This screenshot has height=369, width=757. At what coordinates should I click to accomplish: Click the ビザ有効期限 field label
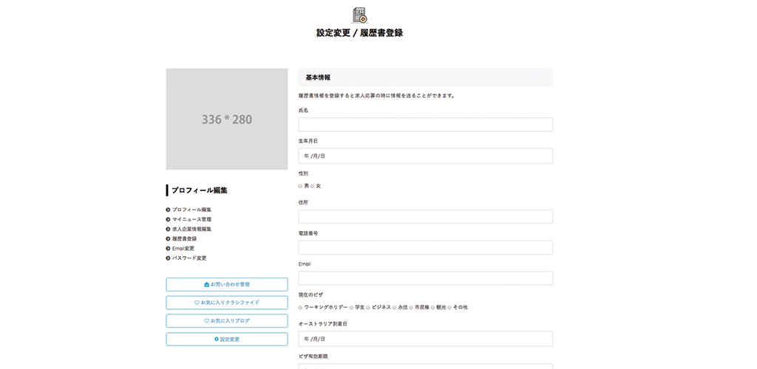313,356
